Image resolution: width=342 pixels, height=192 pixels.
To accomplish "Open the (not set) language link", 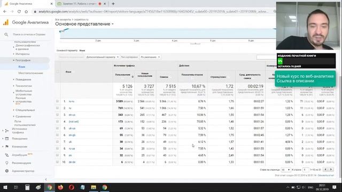I will coord(74,122).
